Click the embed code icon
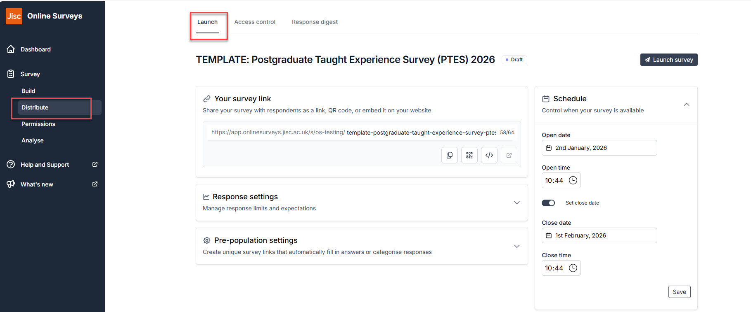 (489, 155)
